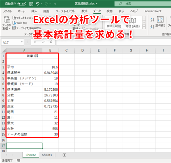Click the 標準誤差 cell
The width and height of the screenshot is (171, 163).
click(24, 73)
